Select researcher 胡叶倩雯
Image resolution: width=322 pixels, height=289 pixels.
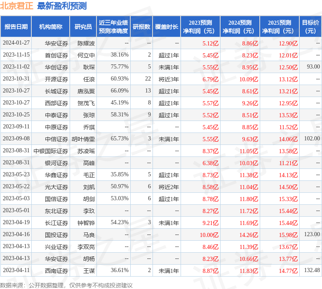[83, 139]
